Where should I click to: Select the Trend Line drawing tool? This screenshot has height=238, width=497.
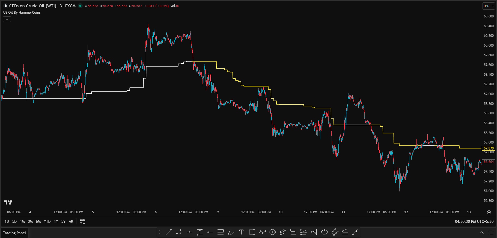(169, 232)
